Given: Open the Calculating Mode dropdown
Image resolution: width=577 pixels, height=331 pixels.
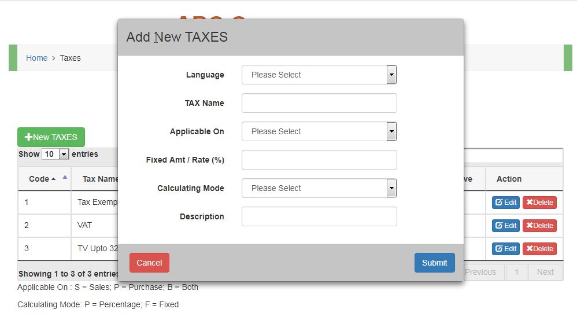Looking at the screenshot, I should pos(319,188).
